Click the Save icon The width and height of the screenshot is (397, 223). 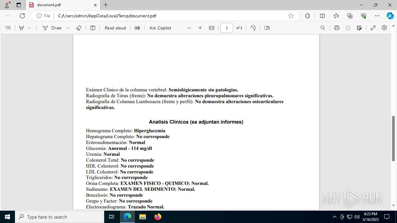point(348,28)
